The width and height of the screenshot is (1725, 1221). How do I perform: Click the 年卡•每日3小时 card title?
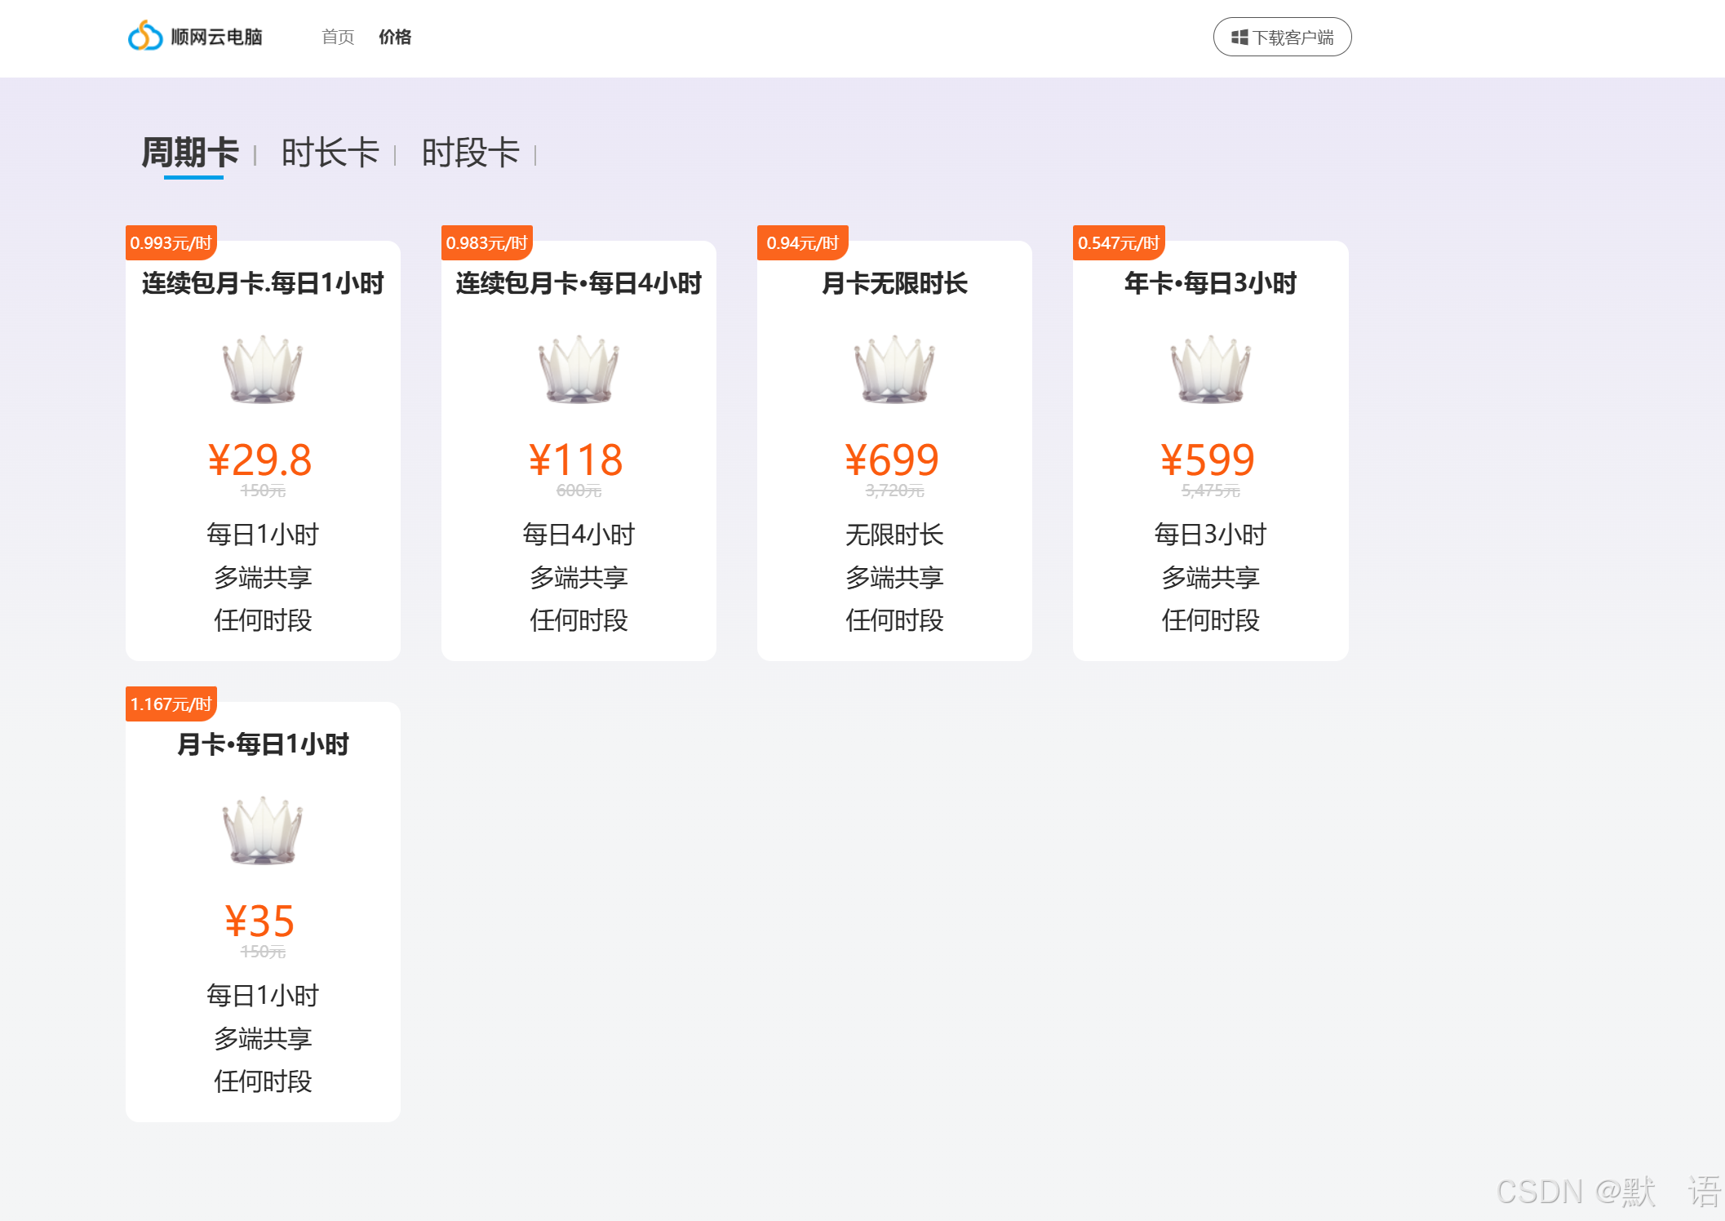coord(1210,283)
